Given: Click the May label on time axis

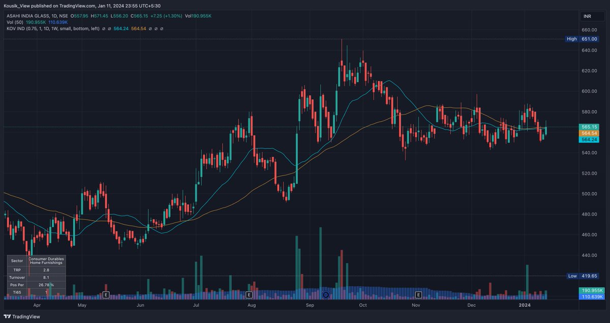Looking at the screenshot, I should click(x=82, y=306).
